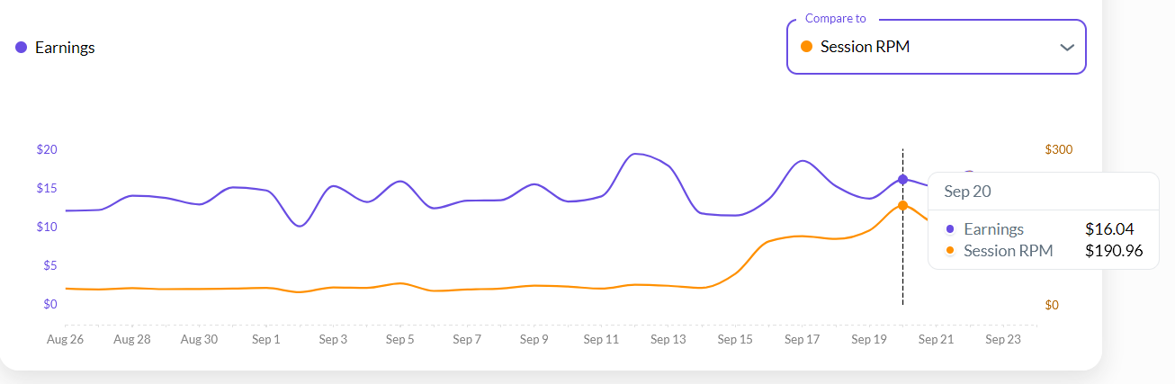Click the orange Session RPM dot in the tooltip
This screenshot has height=384, width=1175.
tap(950, 251)
